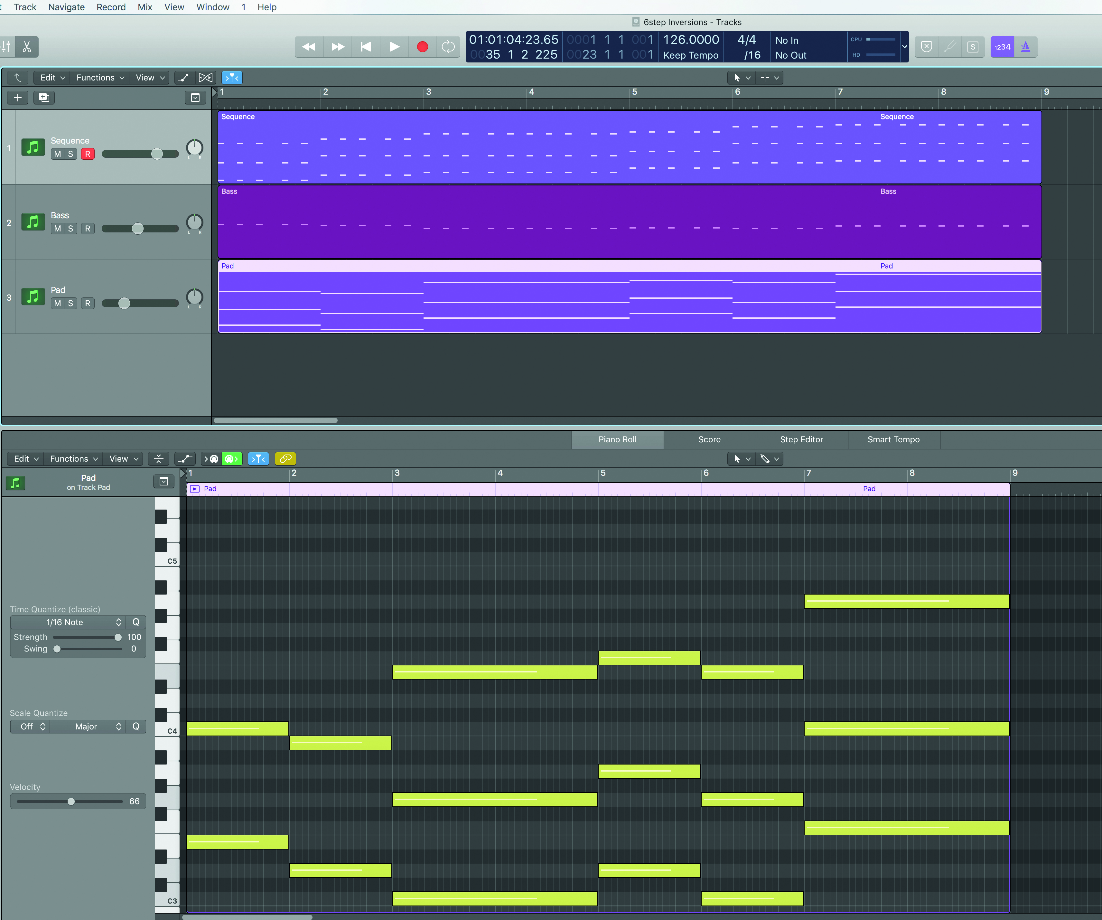Viewport: 1102px width, 920px height.
Task: Toggle MIDI In button in Piano Roll
Action: (211, 459)
